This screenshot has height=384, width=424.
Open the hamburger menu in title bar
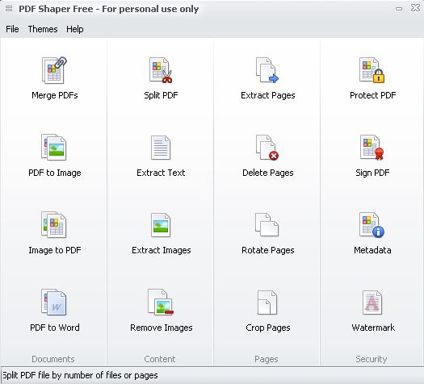[x=9, y=9]
